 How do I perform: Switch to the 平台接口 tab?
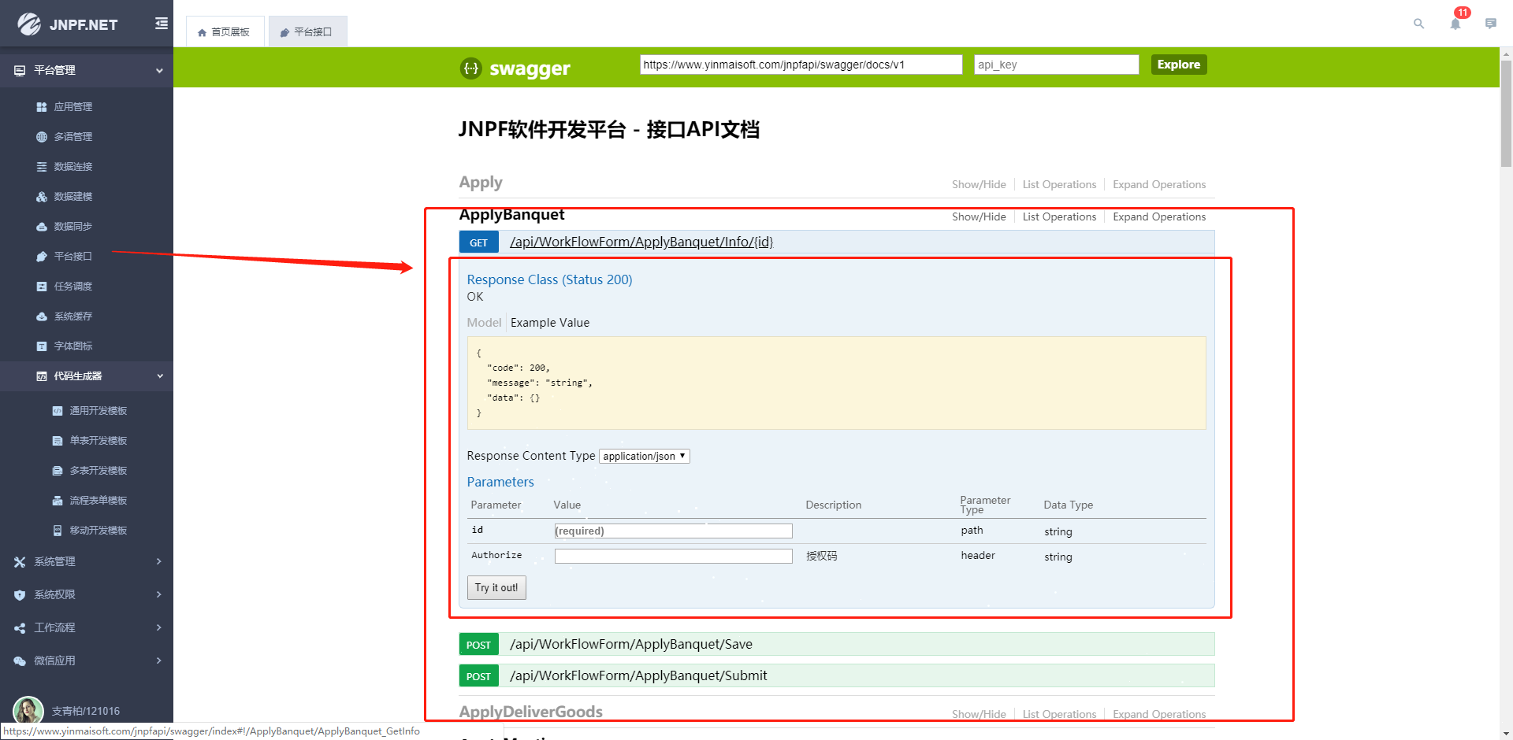307,32
